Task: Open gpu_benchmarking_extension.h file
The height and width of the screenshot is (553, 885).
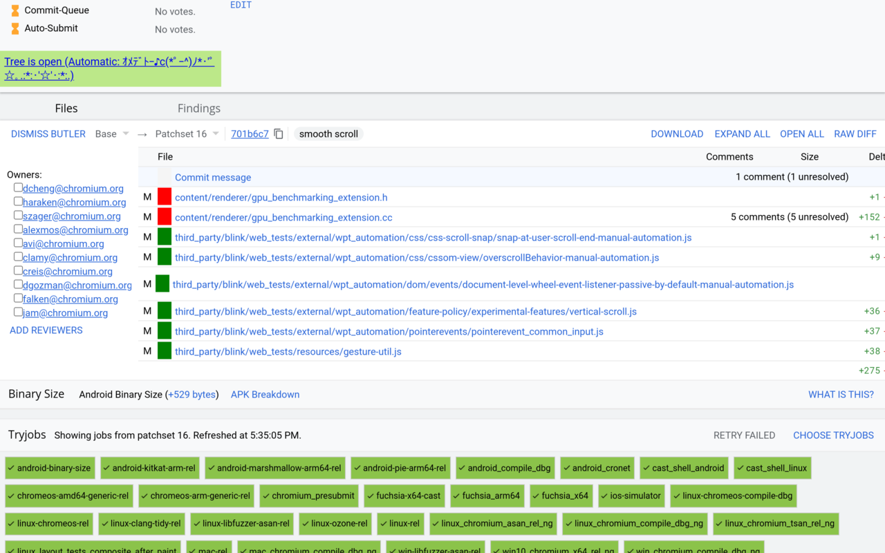Action: (x=281, y=198)
